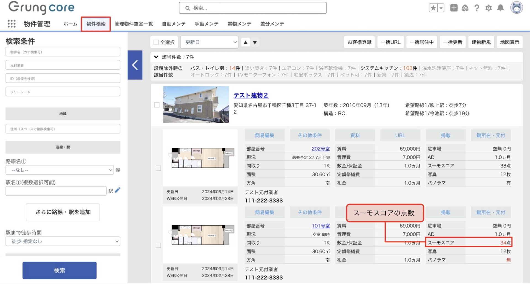The image size is (530, 284).
Task: Collapse search panel with left chevron
Action: click(x=135, y=65)
